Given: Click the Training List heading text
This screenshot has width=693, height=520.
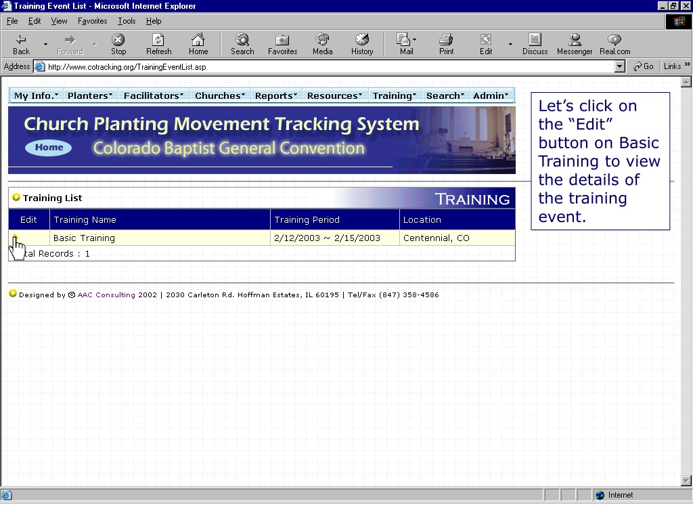Looking at the screenshot, I should pyautogui.click(x=52, y=198).
